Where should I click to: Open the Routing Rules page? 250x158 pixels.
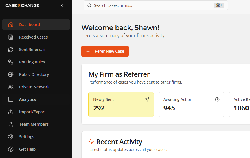pyautogui.click(x=32, y=62)
